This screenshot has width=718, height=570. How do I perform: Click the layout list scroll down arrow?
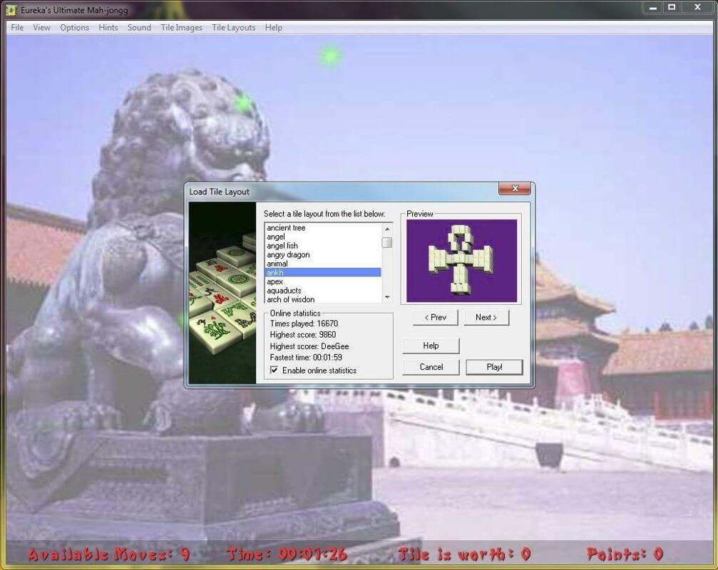(387, 298)
